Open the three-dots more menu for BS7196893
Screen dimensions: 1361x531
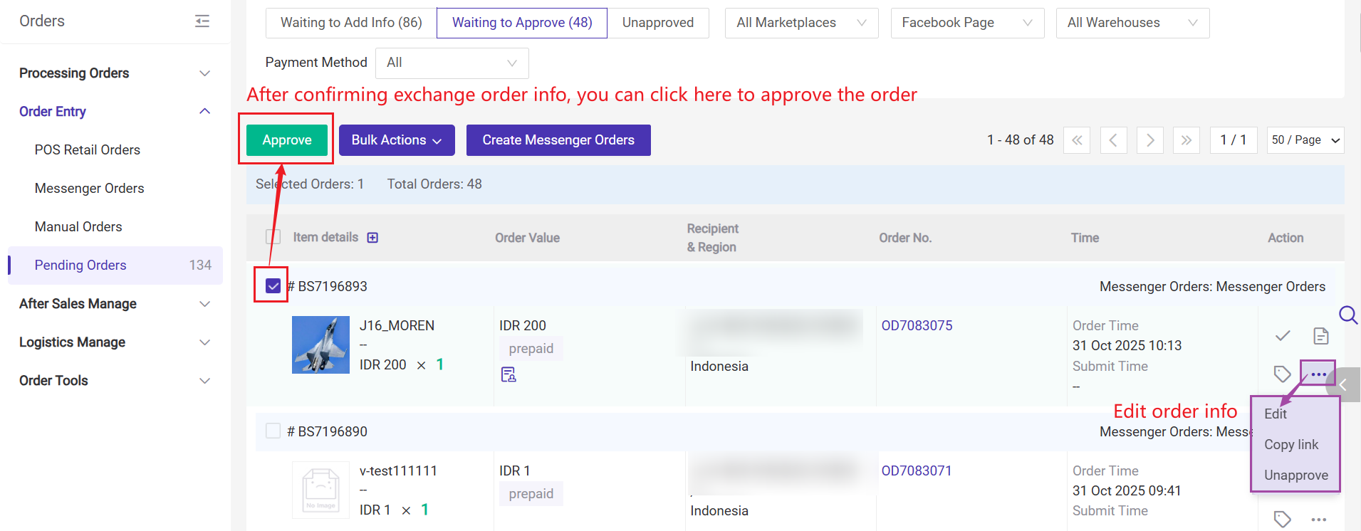1318,374
